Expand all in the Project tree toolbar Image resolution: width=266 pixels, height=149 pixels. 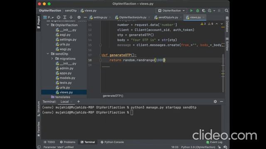pyautogui.click(x=65, y=17)
